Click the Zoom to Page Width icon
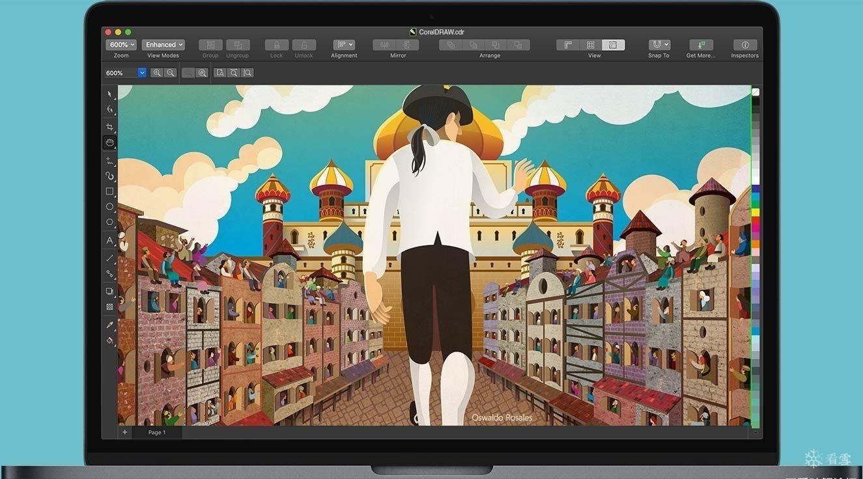The height and width of the screenshot is (479, 863). [x=234, y=73]
